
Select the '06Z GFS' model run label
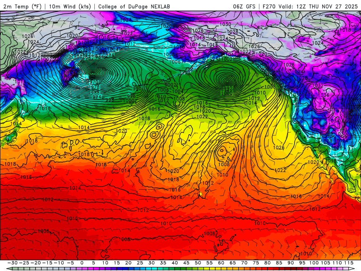pos(244,6)
